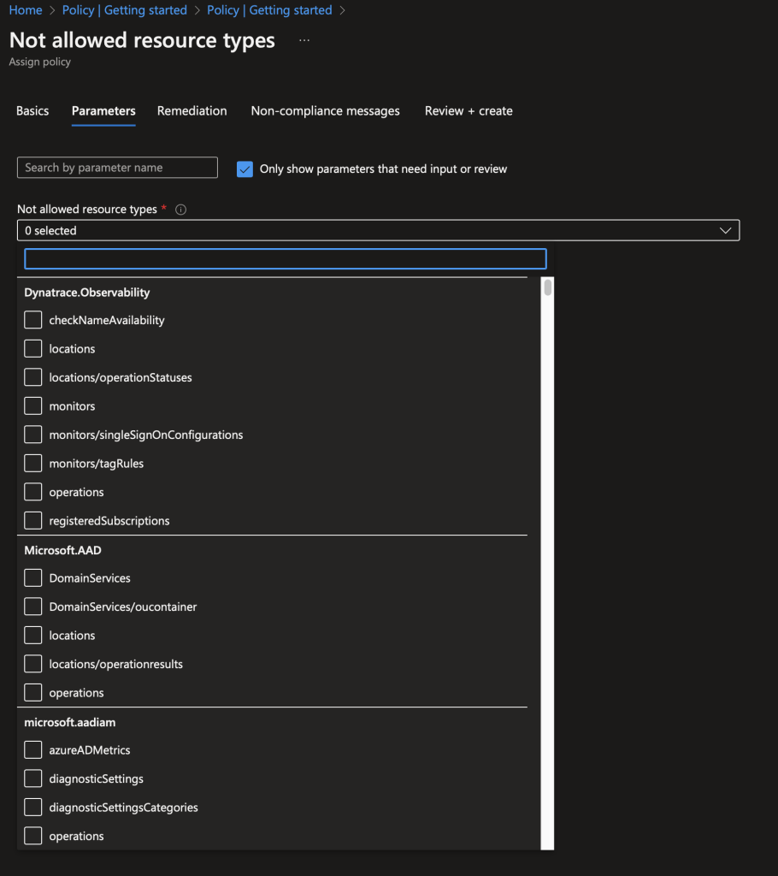Viewport: 778px width, 876px height.
Task: Go to the Remediation tab
Action: [192, 110]
